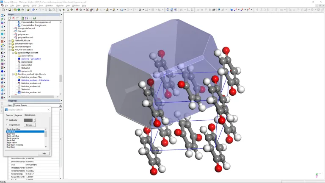Expand the NafionMultiscale folder
This screenshot has width=325, height=183.
(10, 40)
